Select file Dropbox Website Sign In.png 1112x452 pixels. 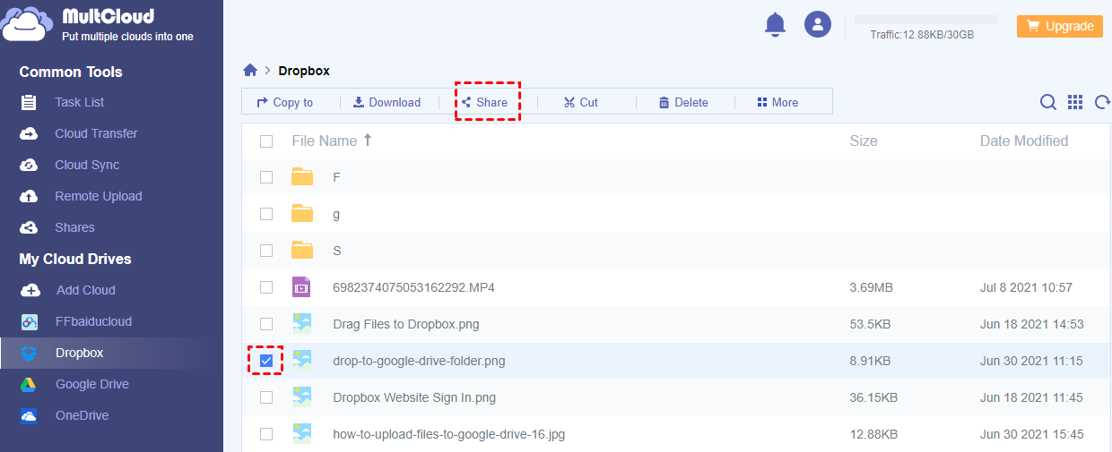click(x=414, y=397)
